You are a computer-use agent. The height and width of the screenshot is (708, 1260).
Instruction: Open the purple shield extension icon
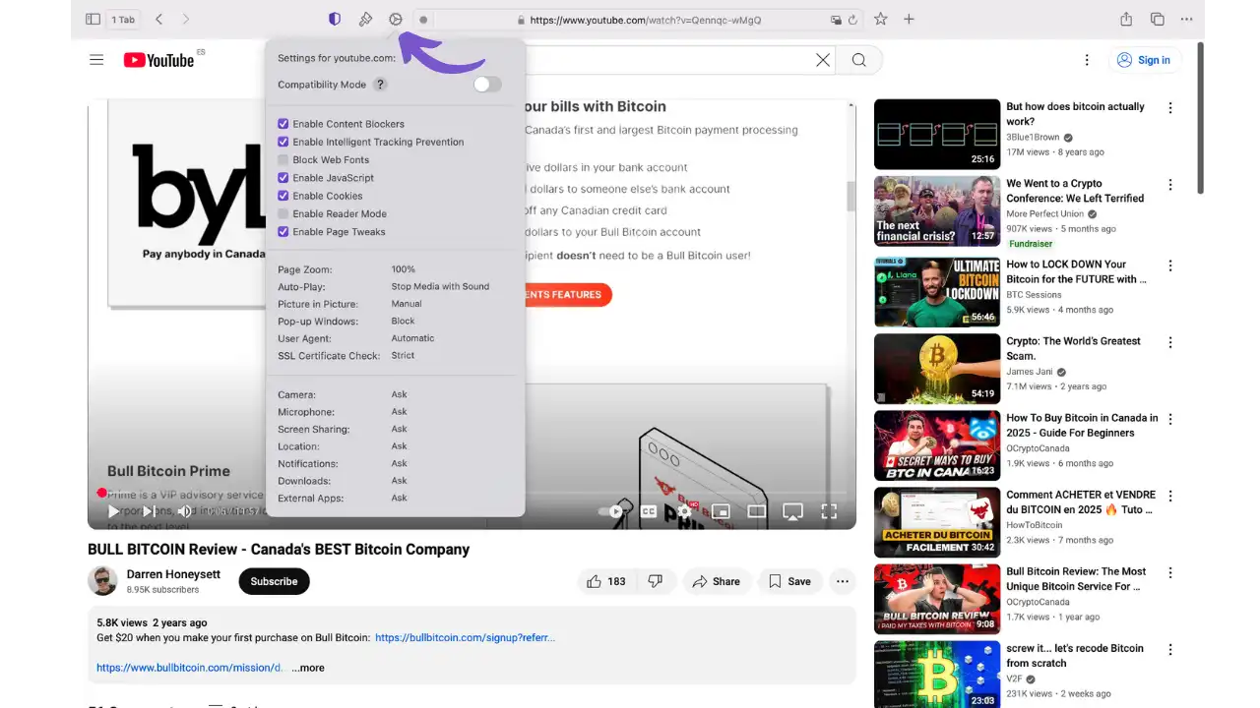(334, 19)
